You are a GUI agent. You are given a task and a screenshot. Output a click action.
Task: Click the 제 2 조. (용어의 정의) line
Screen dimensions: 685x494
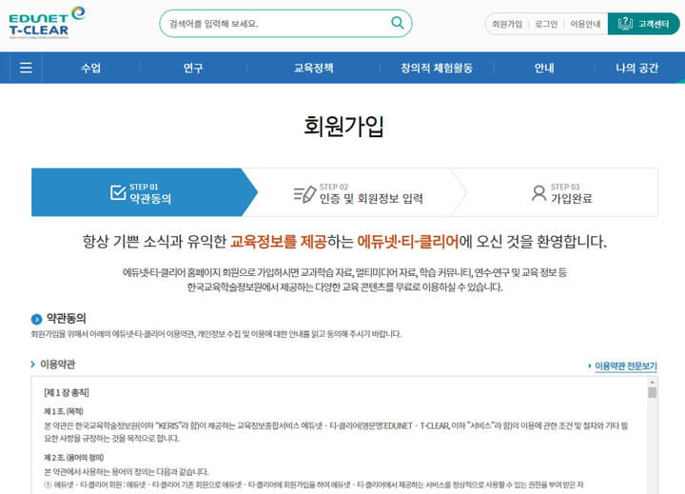click(x=74, y=457)
